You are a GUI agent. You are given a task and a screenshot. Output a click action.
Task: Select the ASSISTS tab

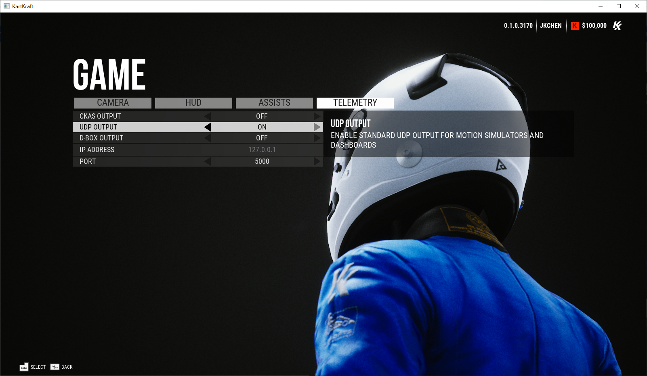(274, 103)
